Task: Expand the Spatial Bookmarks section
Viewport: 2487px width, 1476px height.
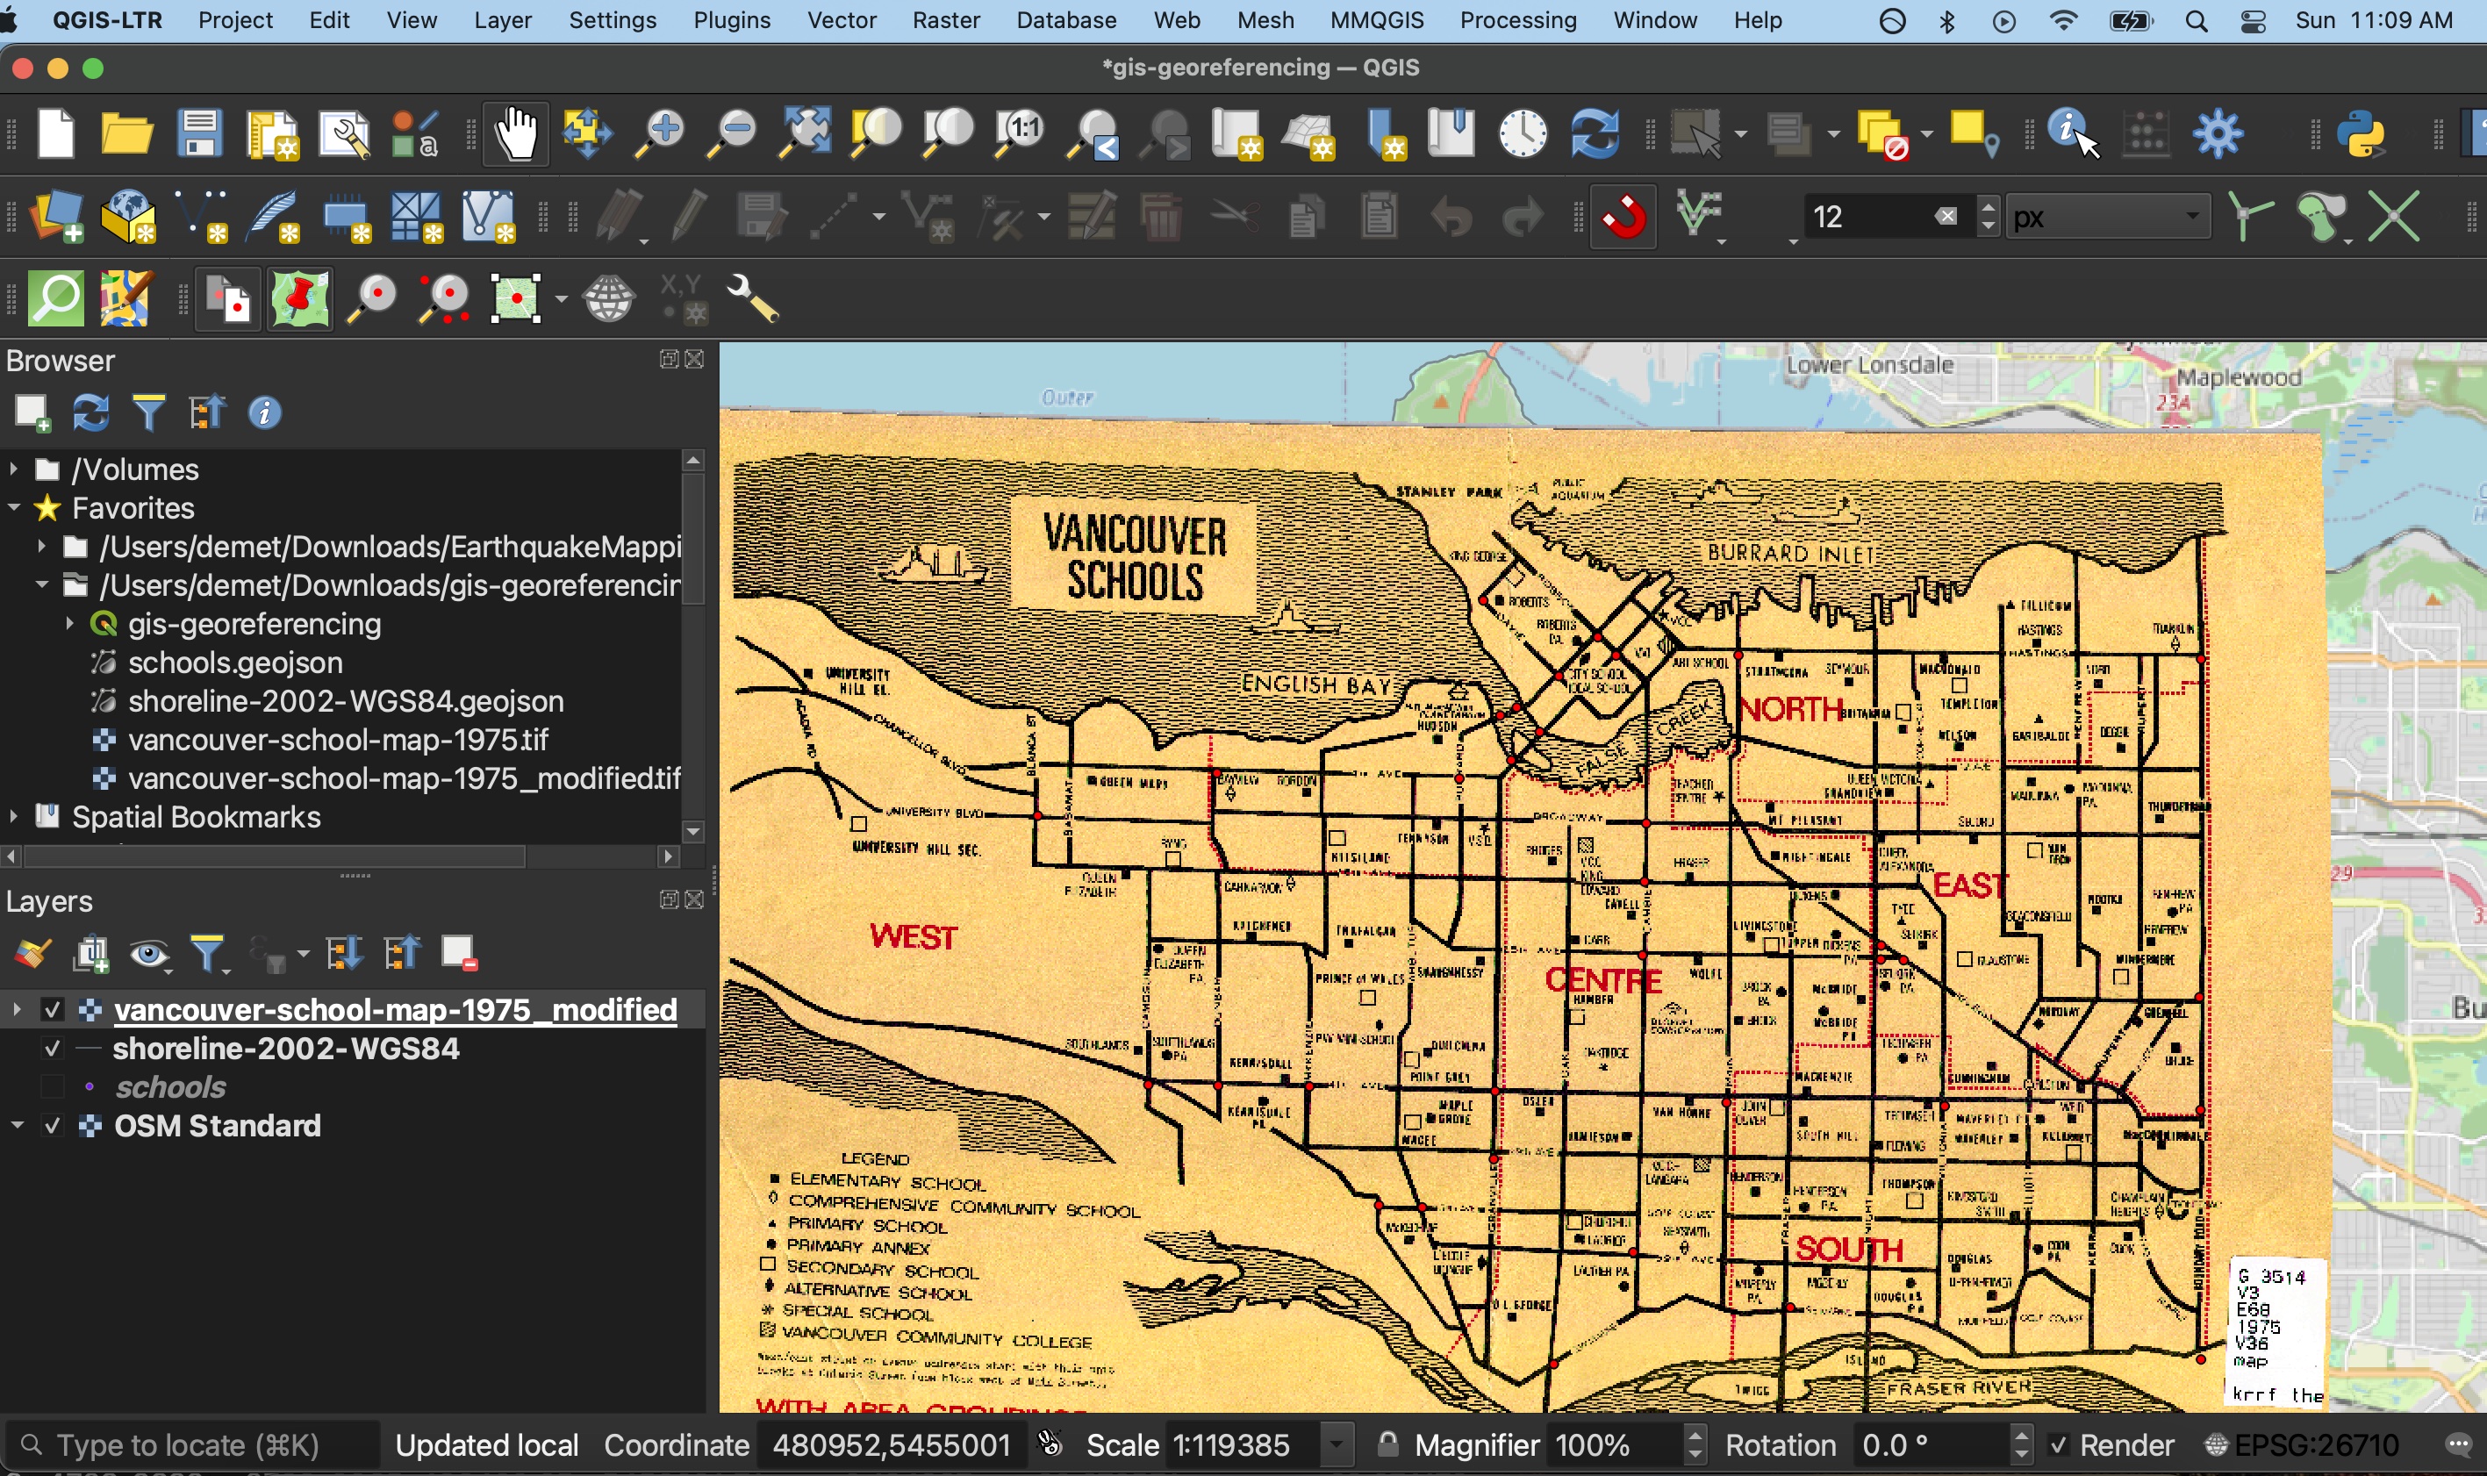Action: click(x=12, y=815)
